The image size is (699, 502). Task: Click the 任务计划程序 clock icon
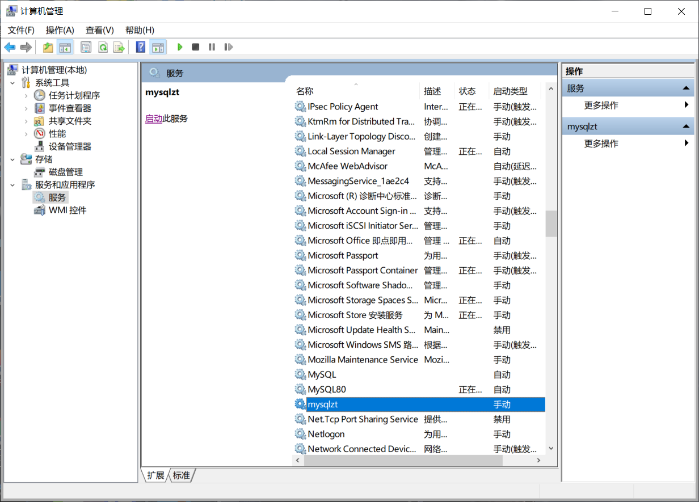pos(40,95)
